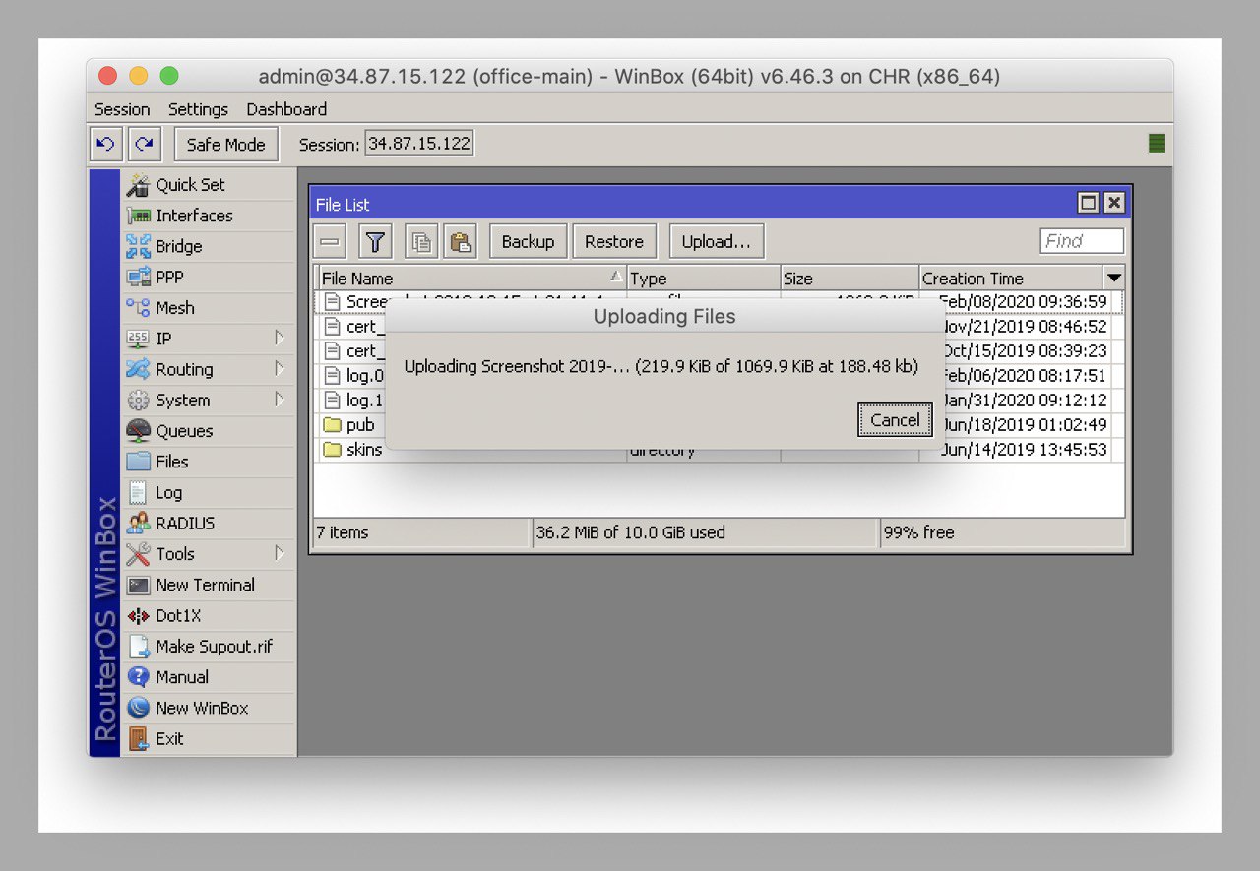Click the Paste button in File List
Image resolution: width=1260 pixels, height=871 pixels.
pyautogui.click(x=460, y=241)
